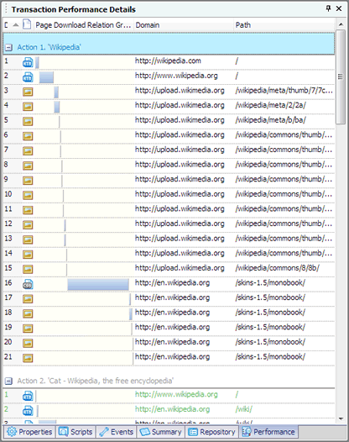Click HTTP icon for Action 2 row 1
Screen dimensions: 349x442
point(28,396)
